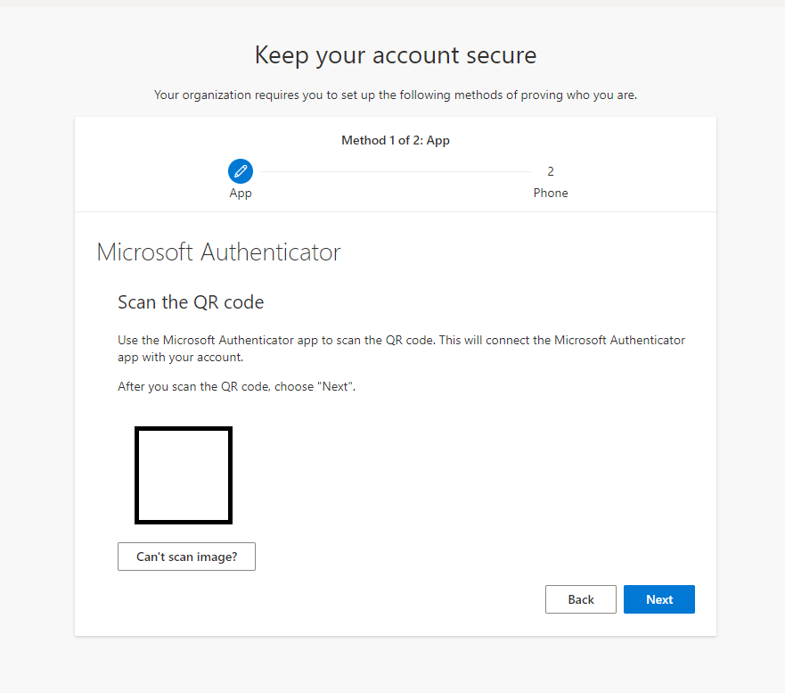Open the Can't scan image? option
The height and width of the screenshot is (693, 785).
pos(186,557)
